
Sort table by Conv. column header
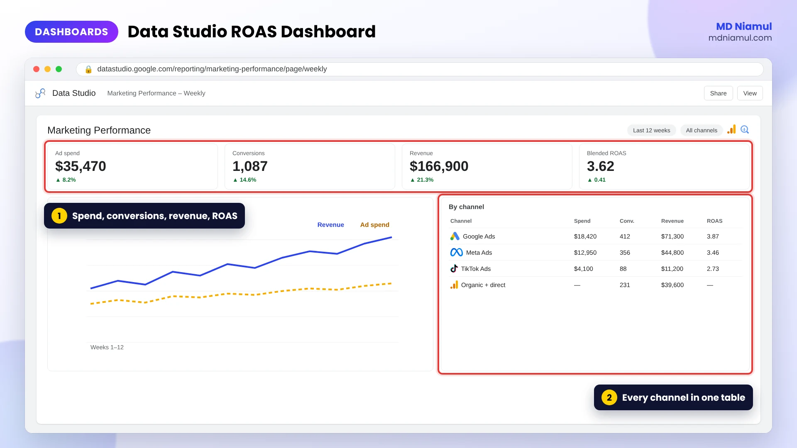[627, 221]
